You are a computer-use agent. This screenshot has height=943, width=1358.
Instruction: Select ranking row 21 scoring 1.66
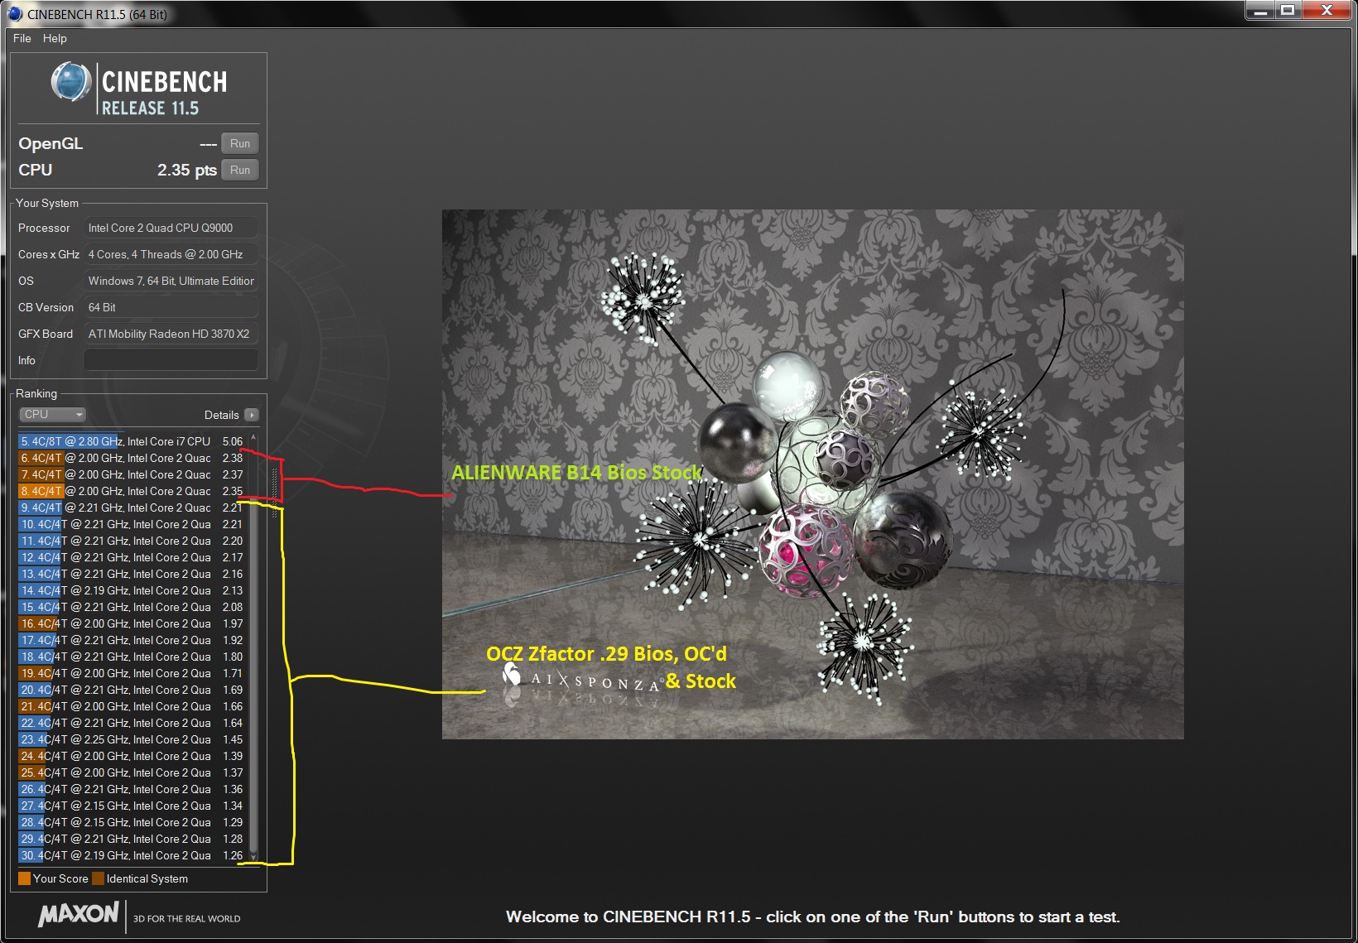(132, 706)
